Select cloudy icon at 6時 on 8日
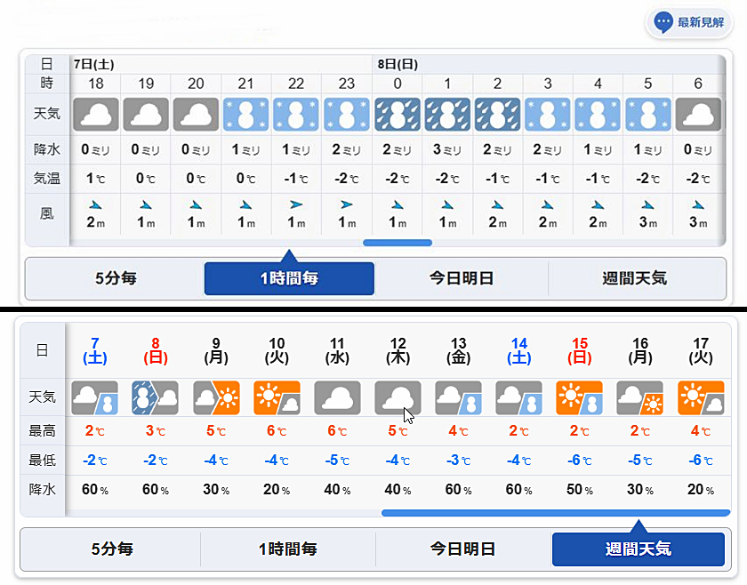Viewport: 747px width, 585px height. (698, 115)
